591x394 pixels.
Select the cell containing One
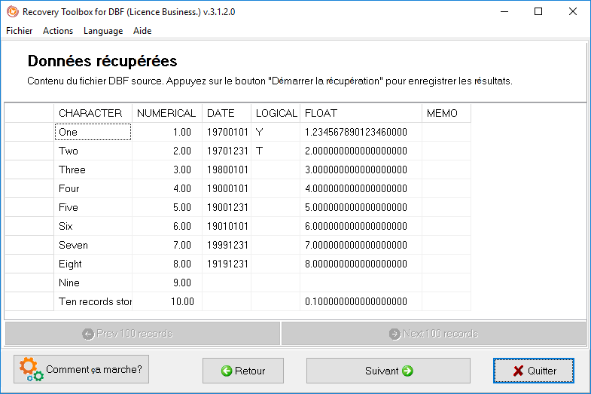[93, 132]
